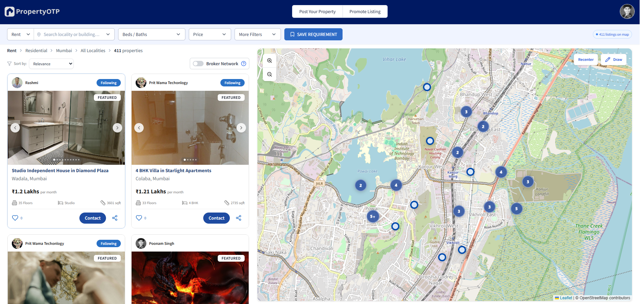The image size is (641, 304).
Task: Go to All Localities breadcrumb
Action: (93, 50)
